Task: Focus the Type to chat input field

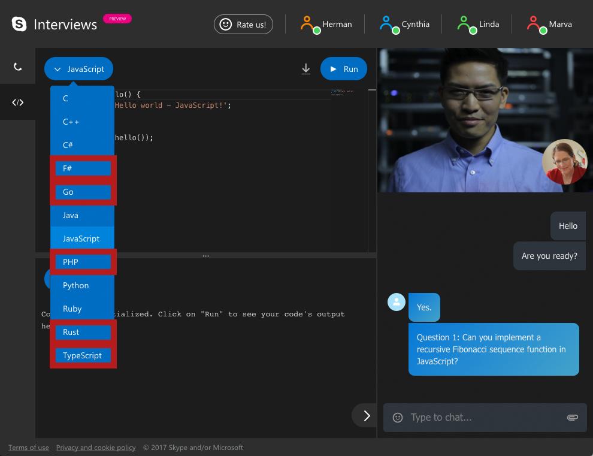Action: point(485,418)
